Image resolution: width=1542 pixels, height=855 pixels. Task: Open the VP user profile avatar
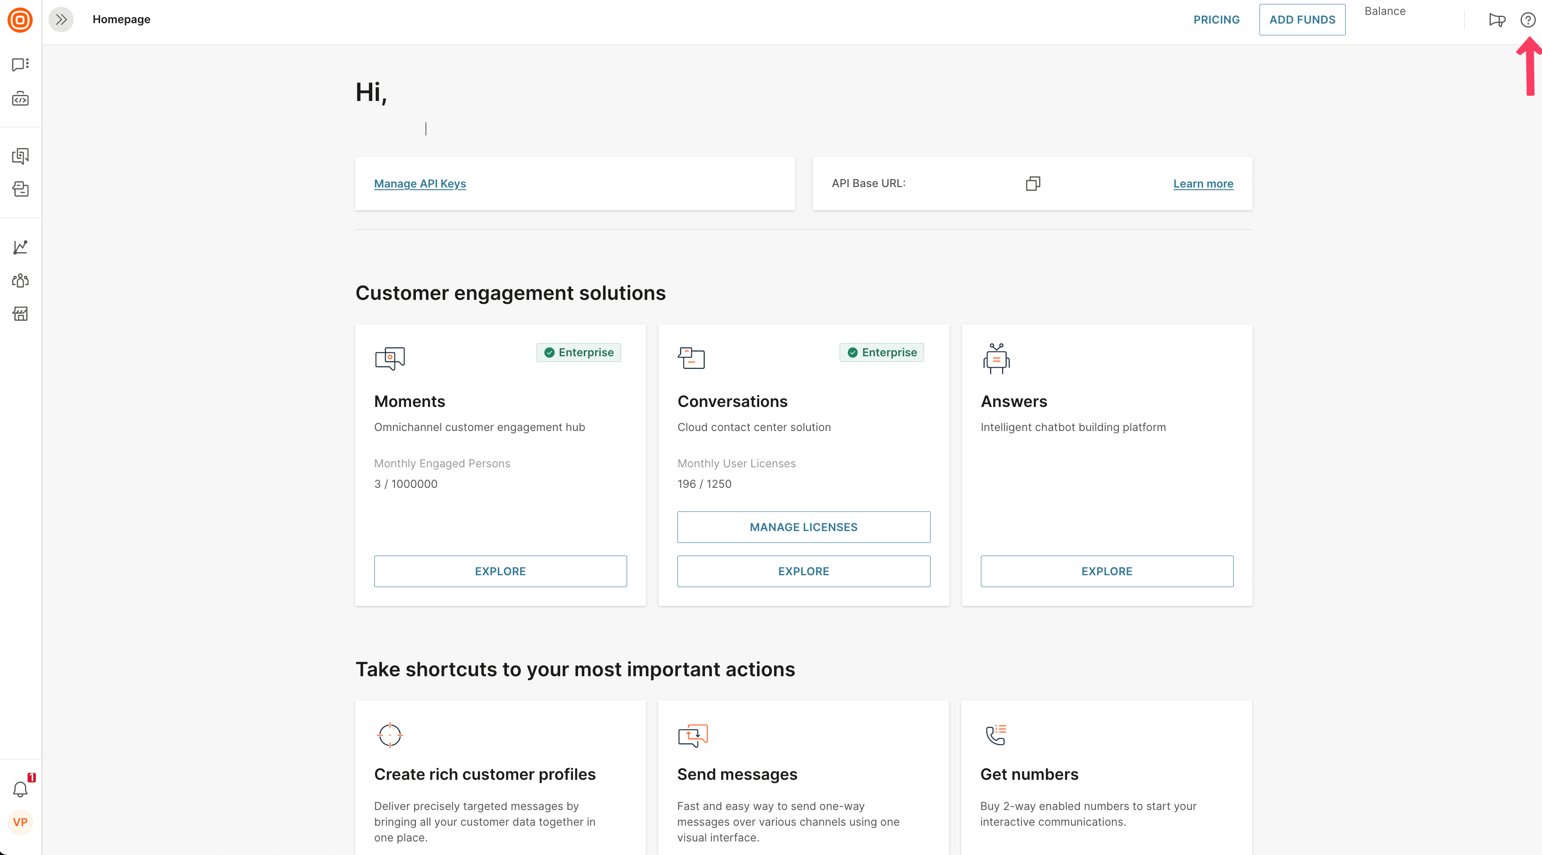[x=21, y=822]
